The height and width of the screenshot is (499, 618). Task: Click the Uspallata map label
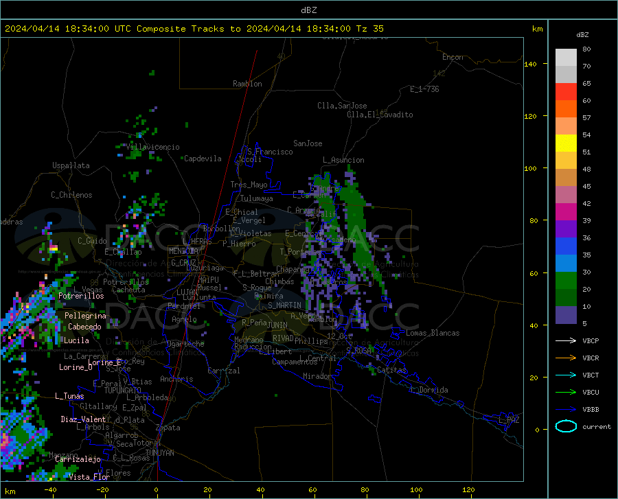click(x=71, y=165)
